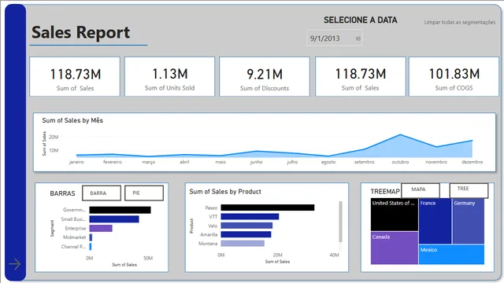
Task: Select the Amarilla product bar
Action: tap(246, 234)
